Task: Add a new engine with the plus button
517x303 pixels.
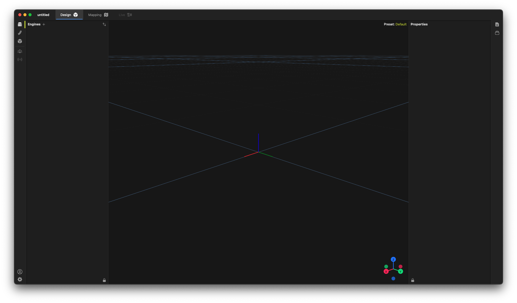Action: click(x=44, y=24)
